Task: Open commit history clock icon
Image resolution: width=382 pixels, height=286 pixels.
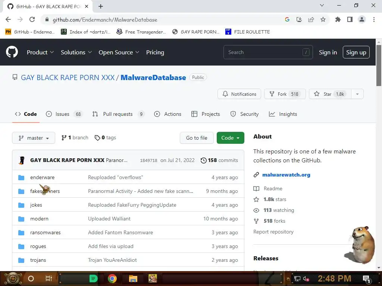Action: tap(203, 160)
